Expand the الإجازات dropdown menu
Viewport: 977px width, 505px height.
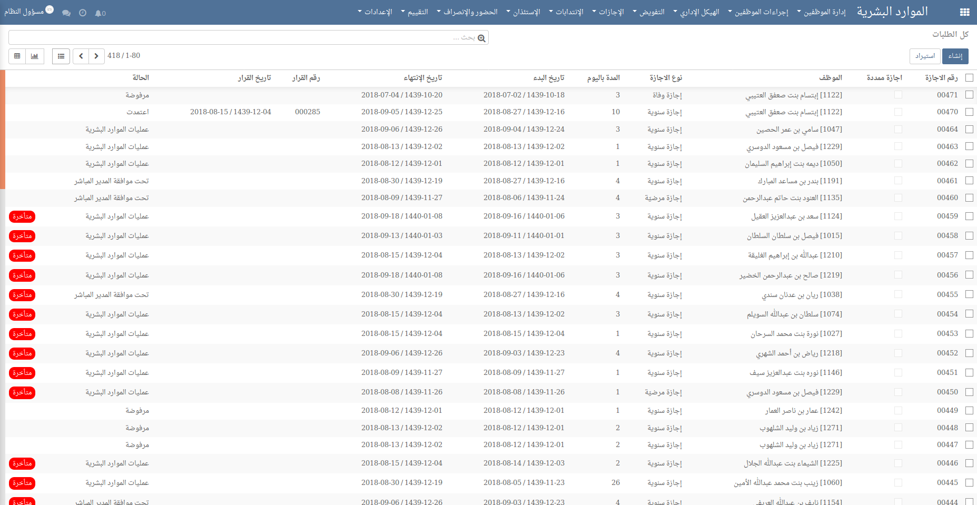click(608, 12)
